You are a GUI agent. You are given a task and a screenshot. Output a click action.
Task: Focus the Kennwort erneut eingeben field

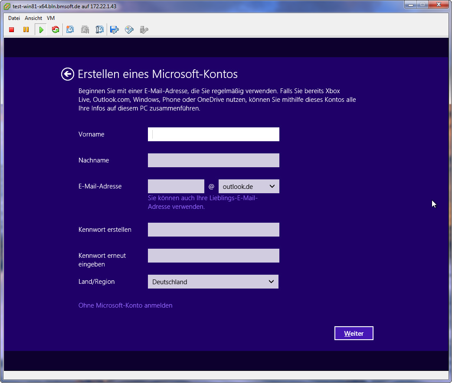point(213,256)
